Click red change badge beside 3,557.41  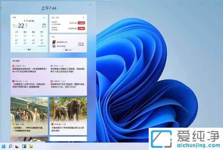coord(81,23)
